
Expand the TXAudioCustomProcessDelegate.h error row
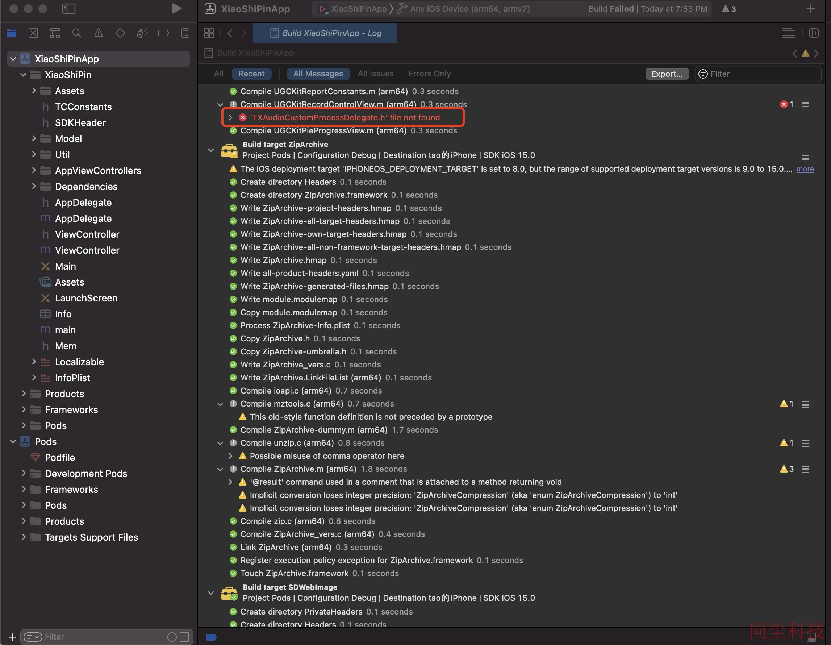tap(230, 117)
